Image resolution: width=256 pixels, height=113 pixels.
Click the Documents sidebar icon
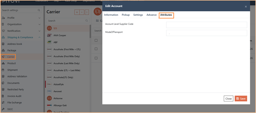[3, 83]
